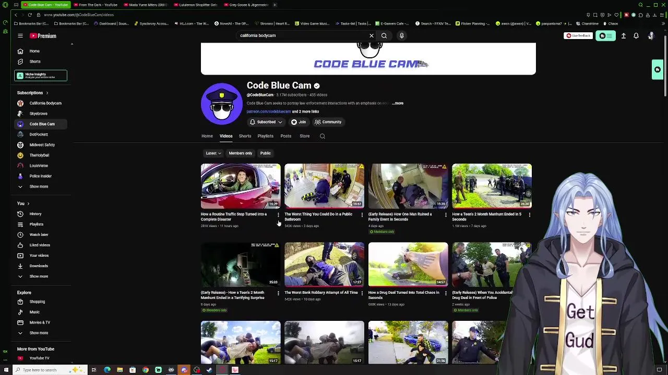
Task: Open the Windows Start menu
Action: 5,370
